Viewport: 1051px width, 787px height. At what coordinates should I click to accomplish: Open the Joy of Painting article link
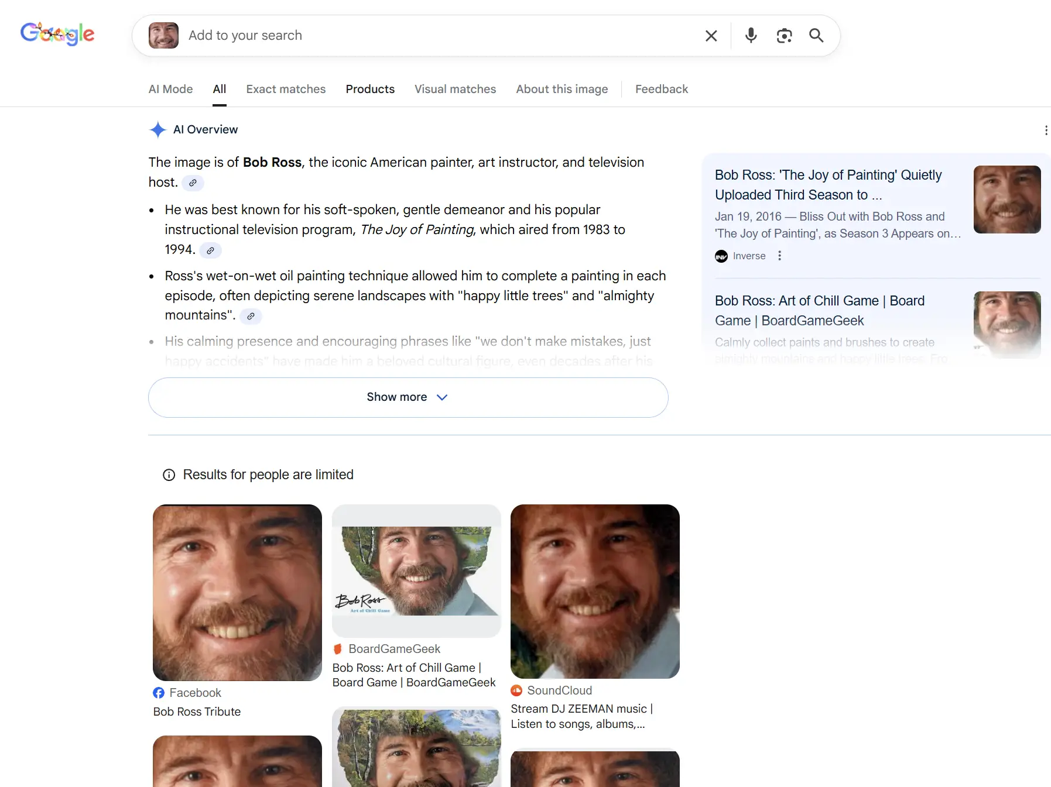827,185
